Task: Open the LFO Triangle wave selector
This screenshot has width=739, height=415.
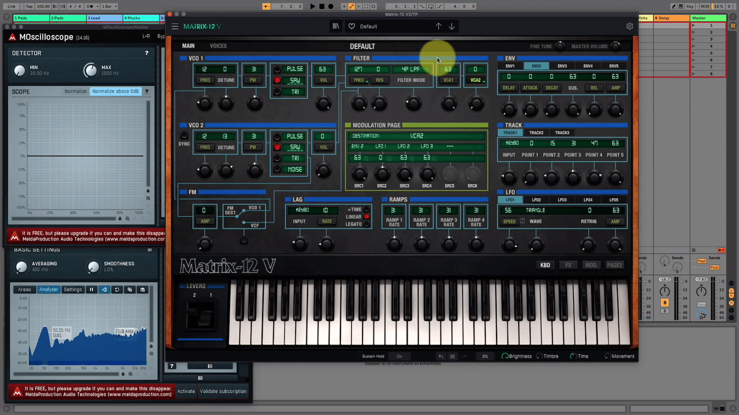Action: coord(536,210)
